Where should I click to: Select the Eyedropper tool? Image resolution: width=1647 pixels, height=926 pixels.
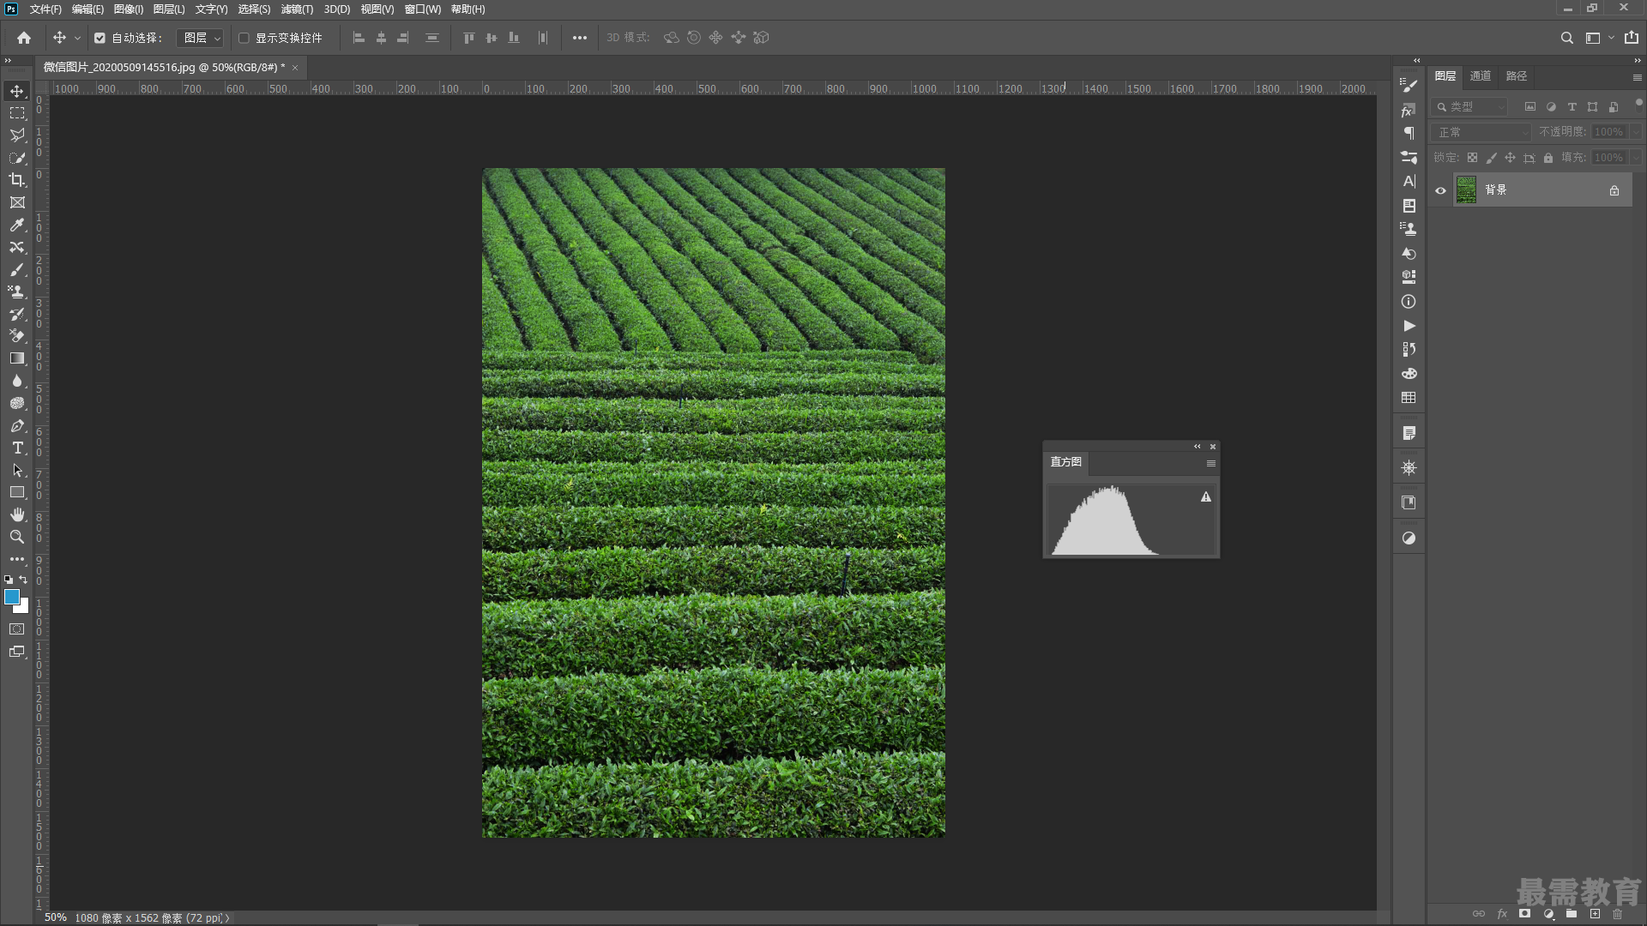(17, 225)
